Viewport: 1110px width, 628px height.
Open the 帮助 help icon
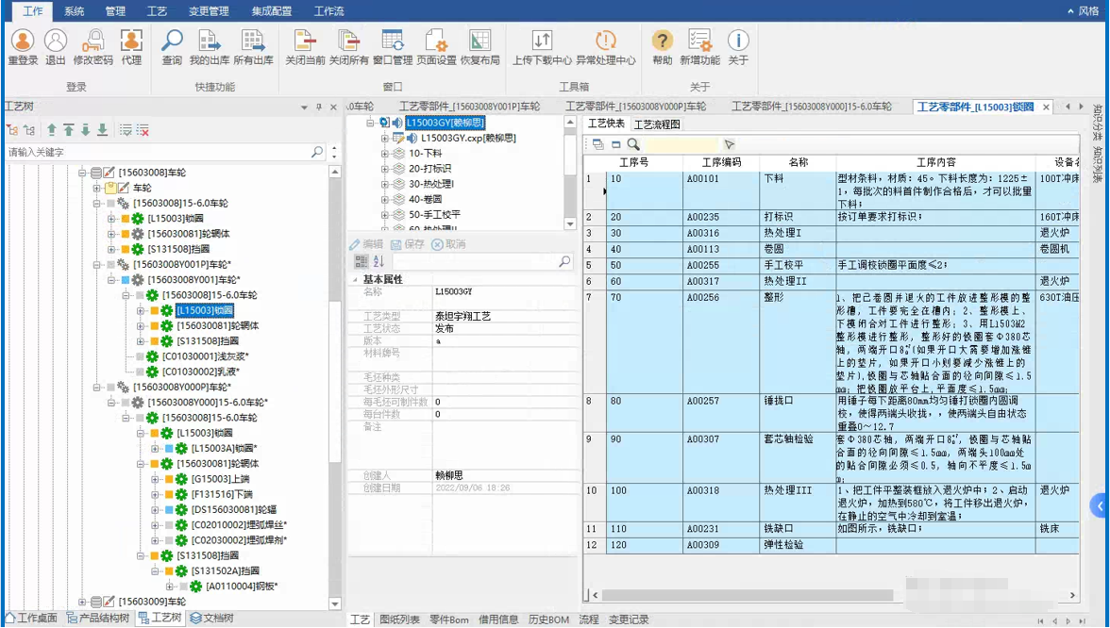point(663,41)
